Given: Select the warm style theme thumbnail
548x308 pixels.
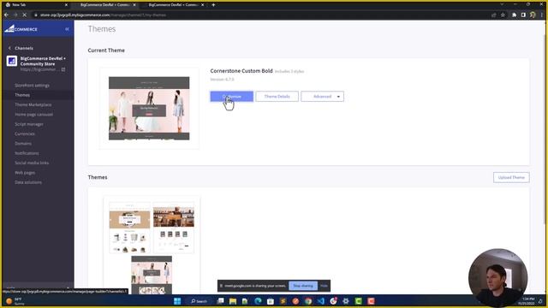Looking at the screenshot, I should (x=174, y=228).
